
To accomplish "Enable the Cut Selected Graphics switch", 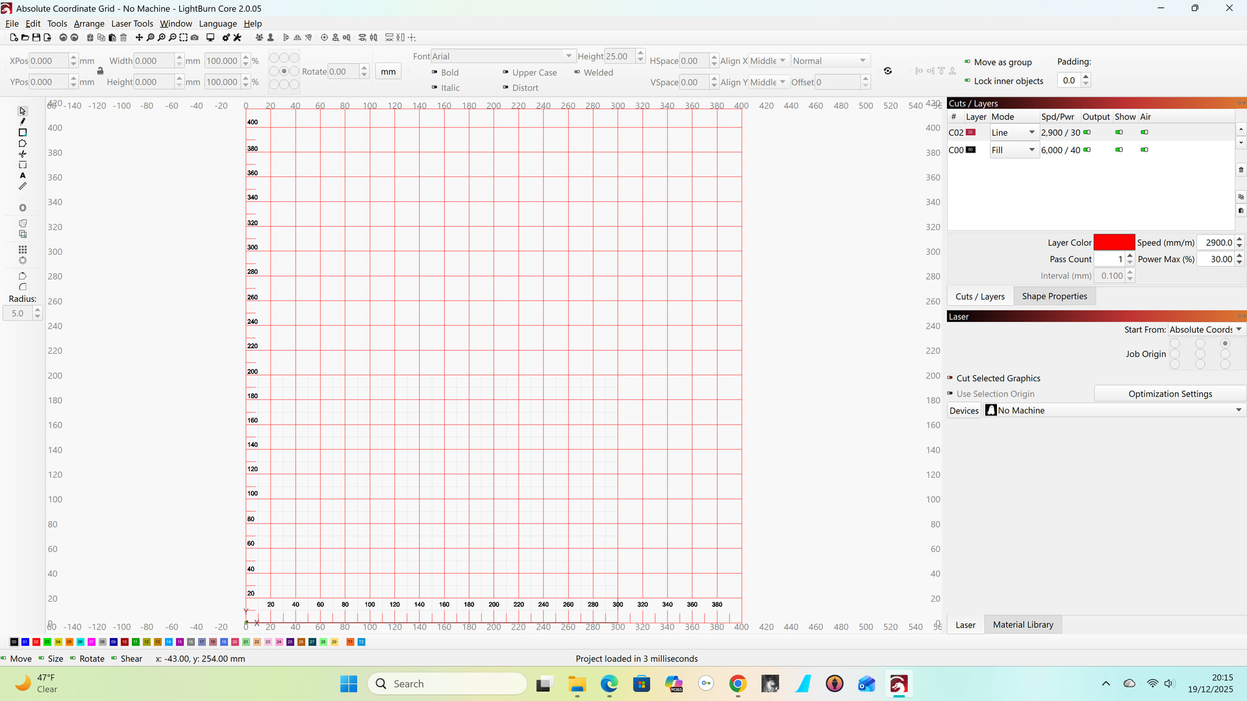I will tap(950, 378).
